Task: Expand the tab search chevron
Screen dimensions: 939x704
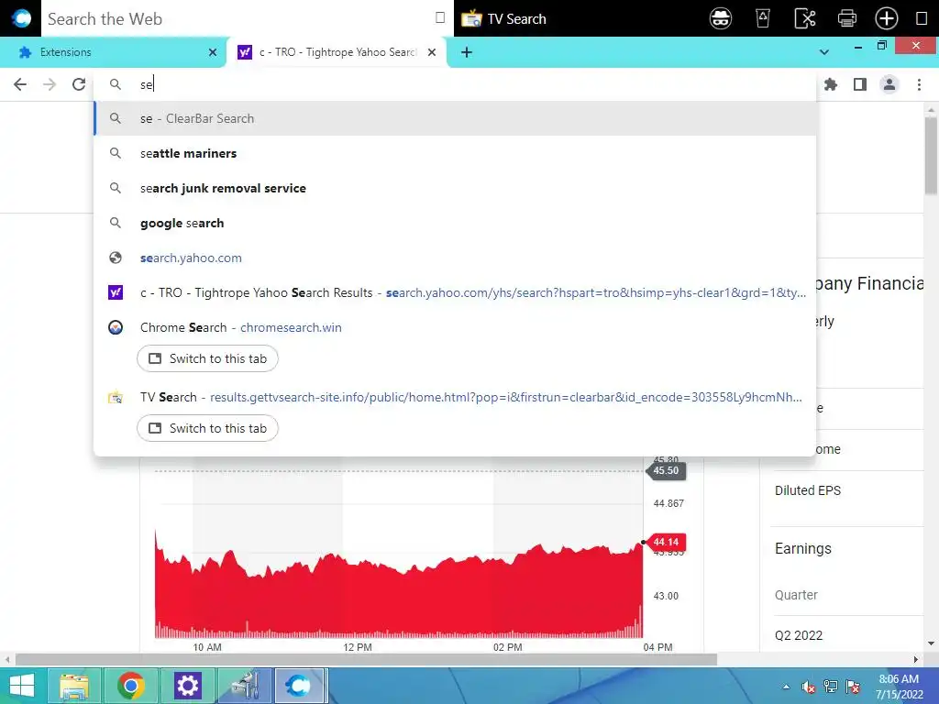Action: 824,52
